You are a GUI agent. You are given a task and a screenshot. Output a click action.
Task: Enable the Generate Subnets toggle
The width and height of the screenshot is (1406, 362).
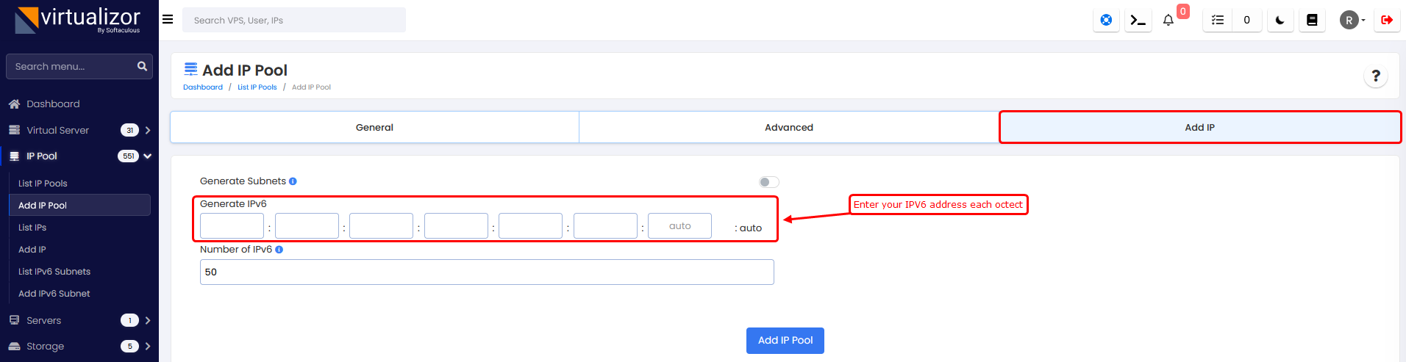click(768, 182)
